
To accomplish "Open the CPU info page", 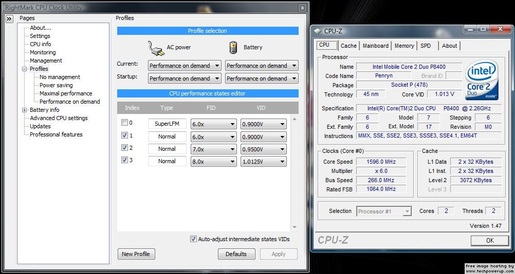I will [x=41, y=44].
